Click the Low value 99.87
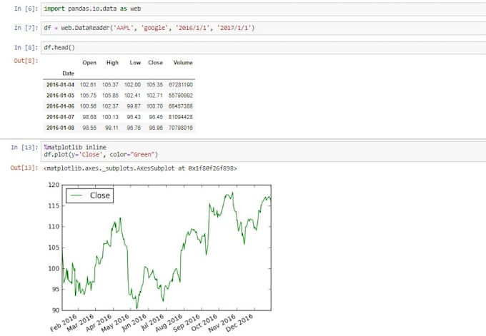 click(x=134, y=106)
